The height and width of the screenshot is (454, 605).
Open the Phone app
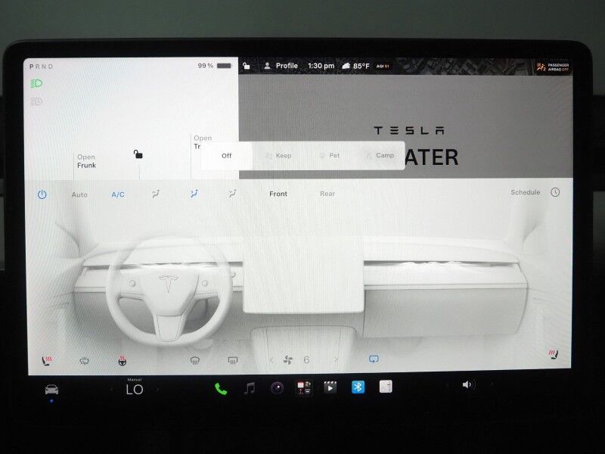[221, 389]
